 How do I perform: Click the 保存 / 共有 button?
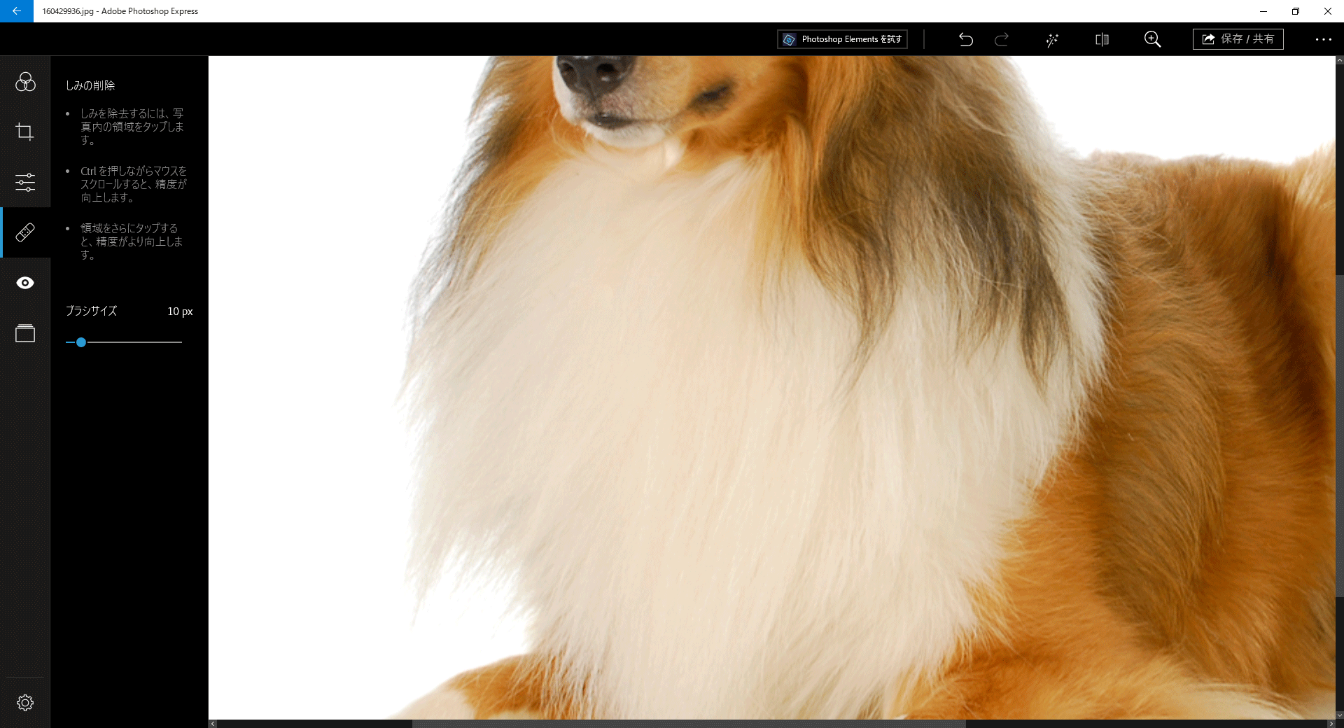tap(1238, 39)
